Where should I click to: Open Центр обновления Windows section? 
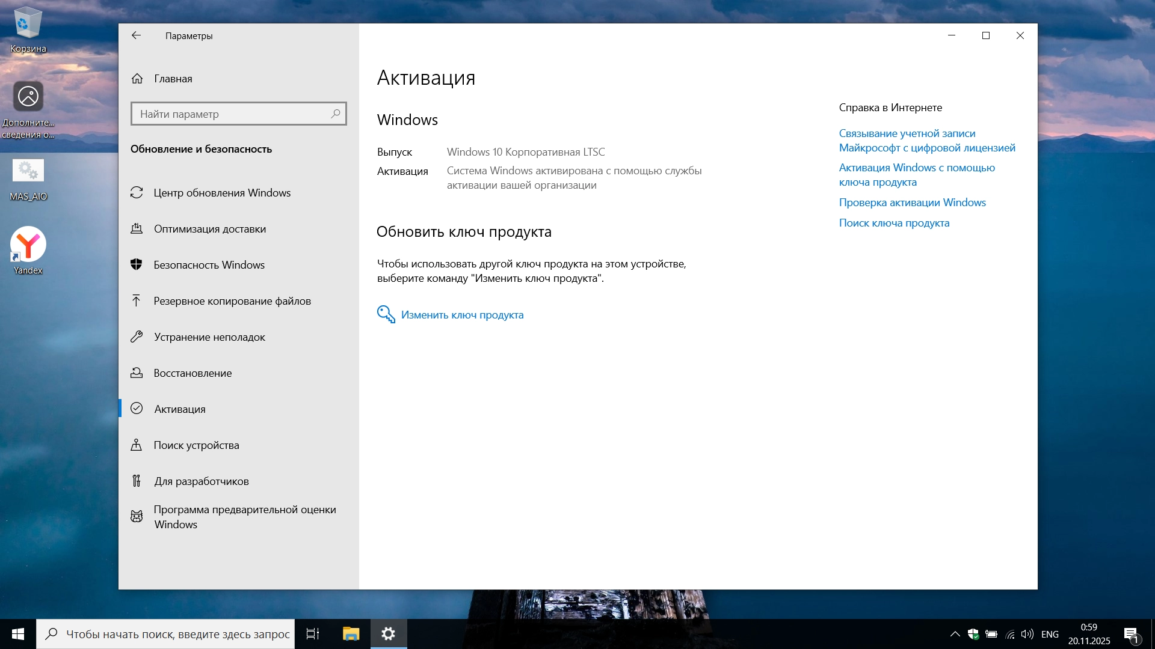(221, 193)
